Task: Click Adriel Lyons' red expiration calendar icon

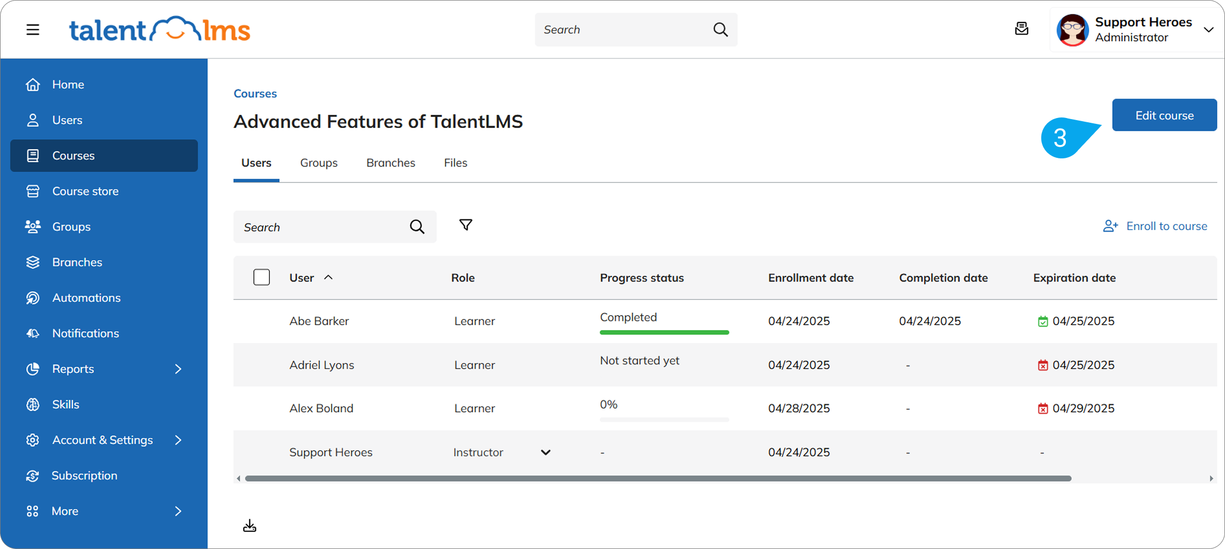Action: [1042, 365]
